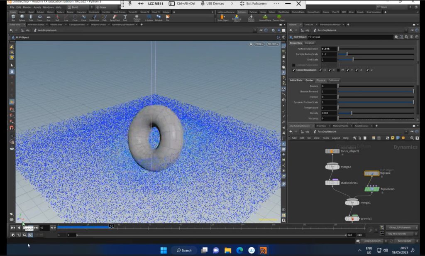Adjust the Grid Scale slider
The height and width of the screenshot is (256, 425).
(376, 59)
